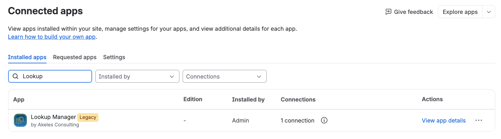This screenshot has width=501, height=139.
Task: Open Learn how to build your own app
Action: (x=52, y=37)
